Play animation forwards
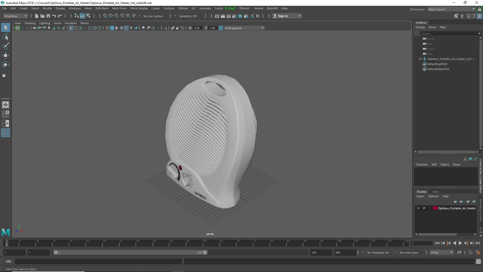Screen dimensions: 483x272 [x=460, y=243]
